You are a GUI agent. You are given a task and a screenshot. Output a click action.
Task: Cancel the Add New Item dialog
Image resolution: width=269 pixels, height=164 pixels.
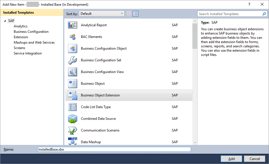254,159
